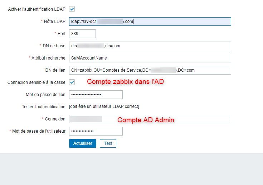Click the Connexion label

[55, 119]
